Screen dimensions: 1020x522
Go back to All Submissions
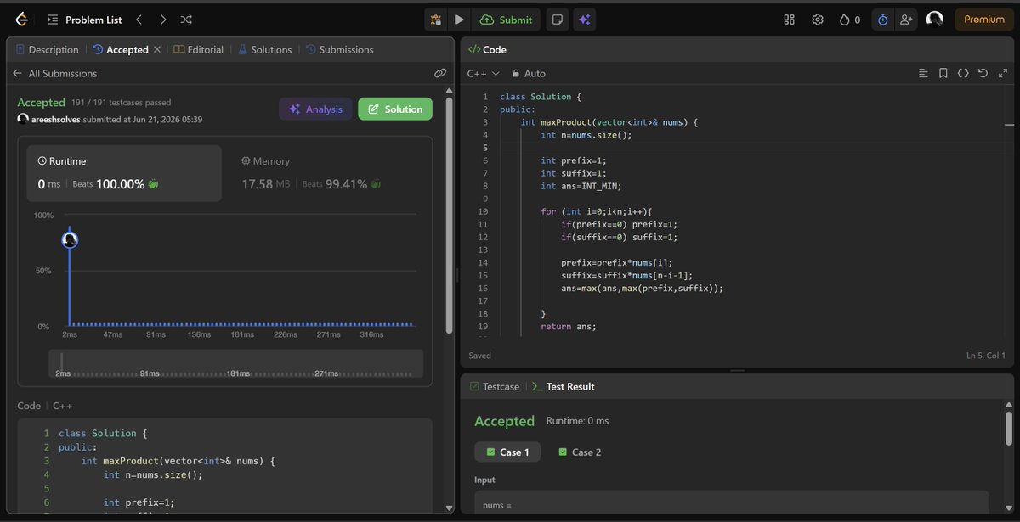[54, 73]
